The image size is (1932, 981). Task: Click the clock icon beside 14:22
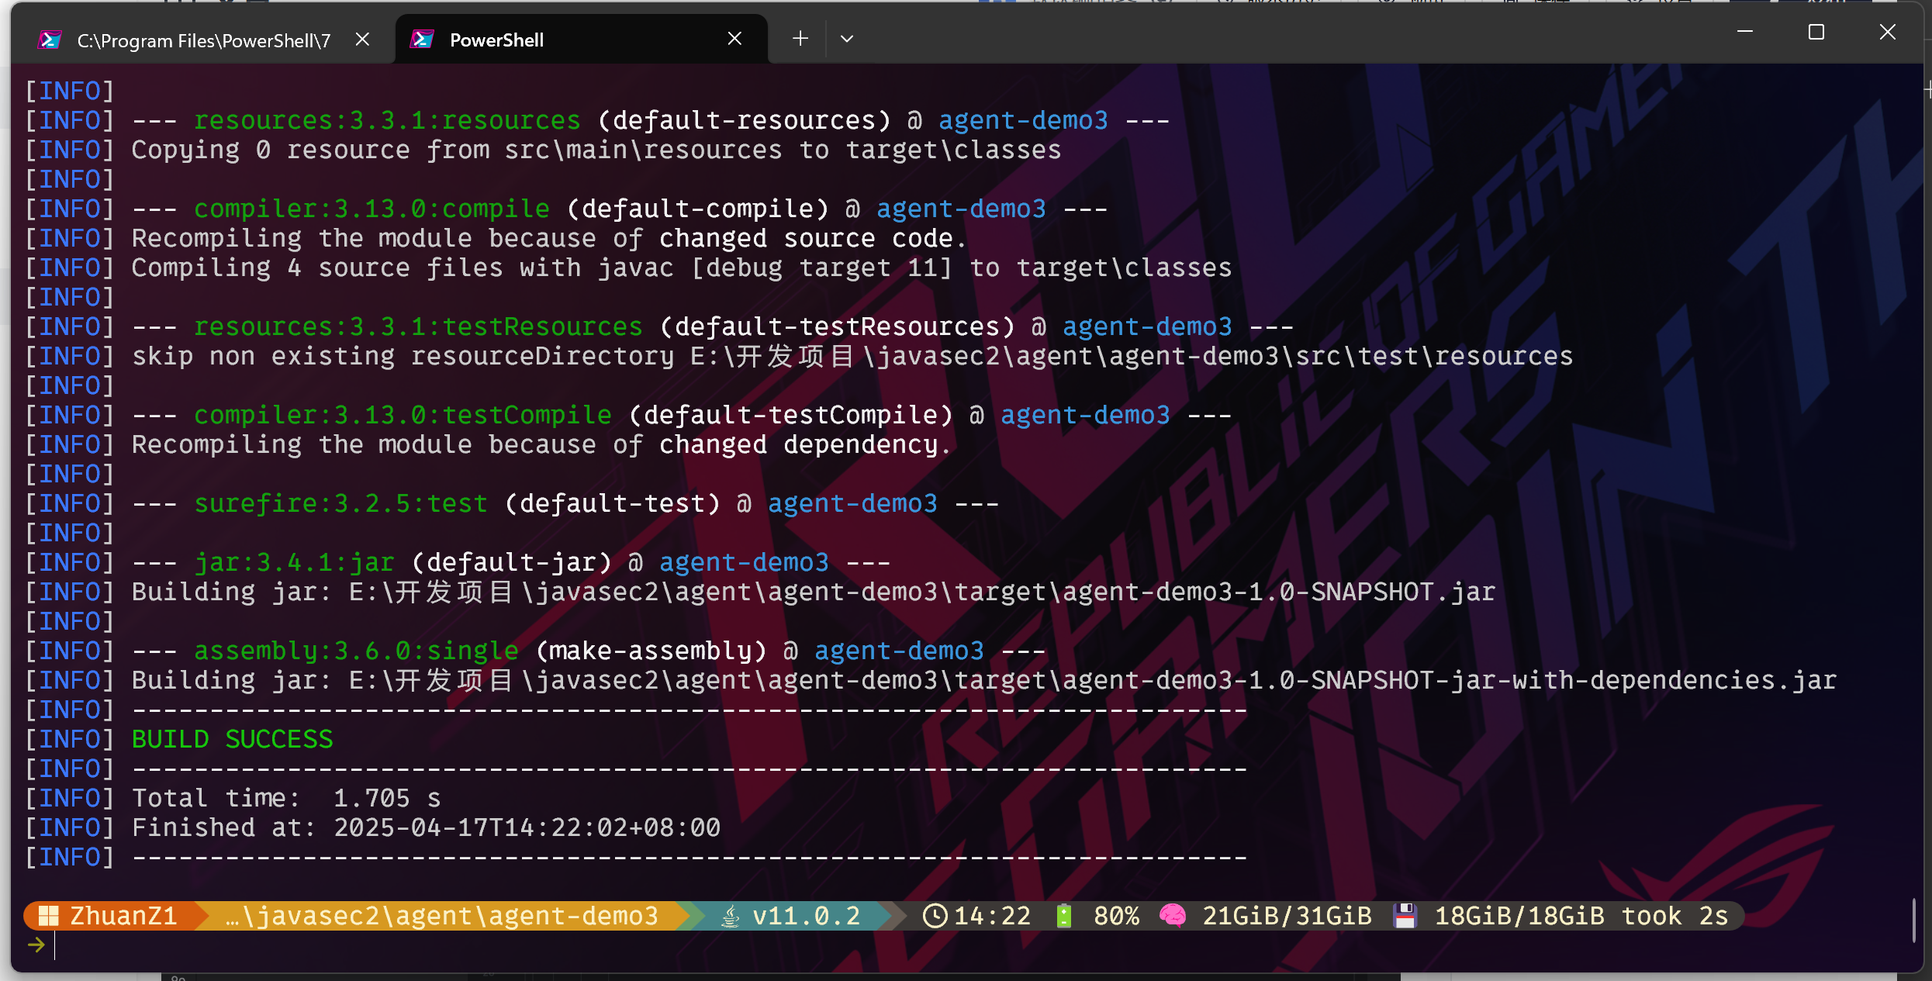(x=935, y=916)
